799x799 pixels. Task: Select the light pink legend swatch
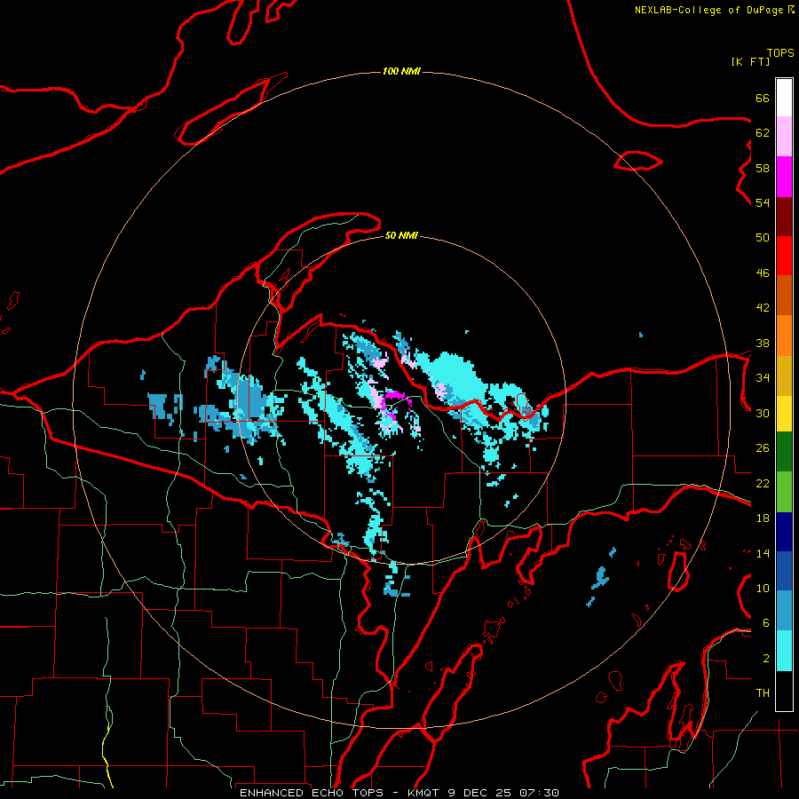point(784,137)
